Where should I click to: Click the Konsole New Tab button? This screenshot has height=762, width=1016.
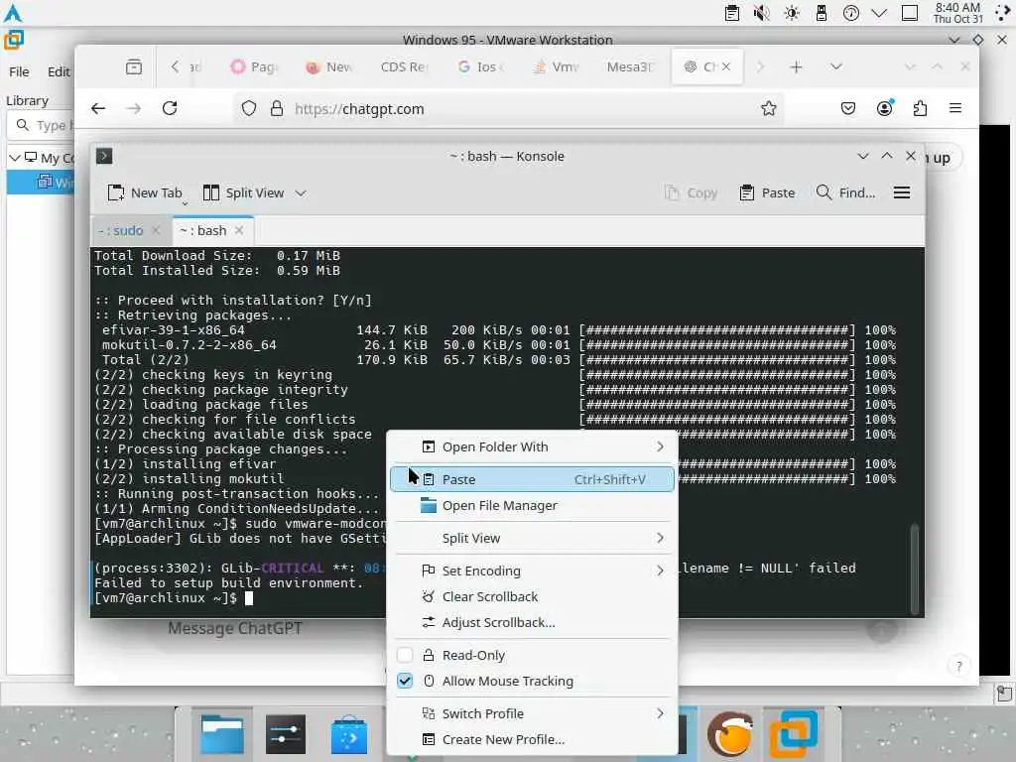point(145,193)
